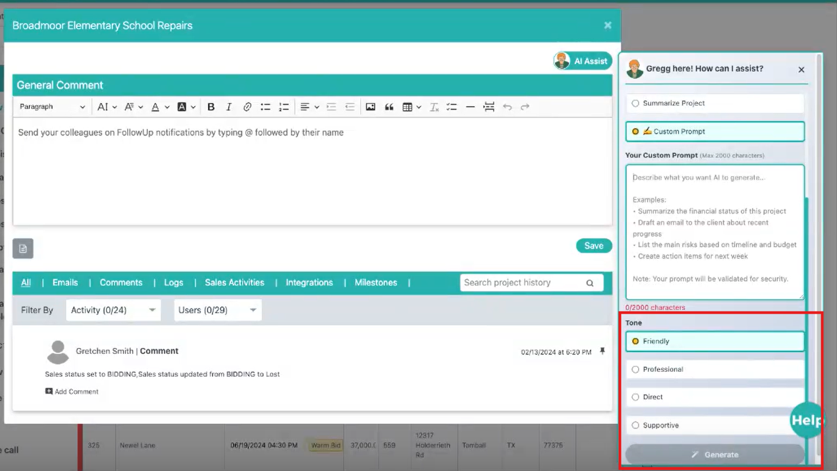Toggle bold formatting in comment editor
The image size is (837, 471).
tap(211, 107)
